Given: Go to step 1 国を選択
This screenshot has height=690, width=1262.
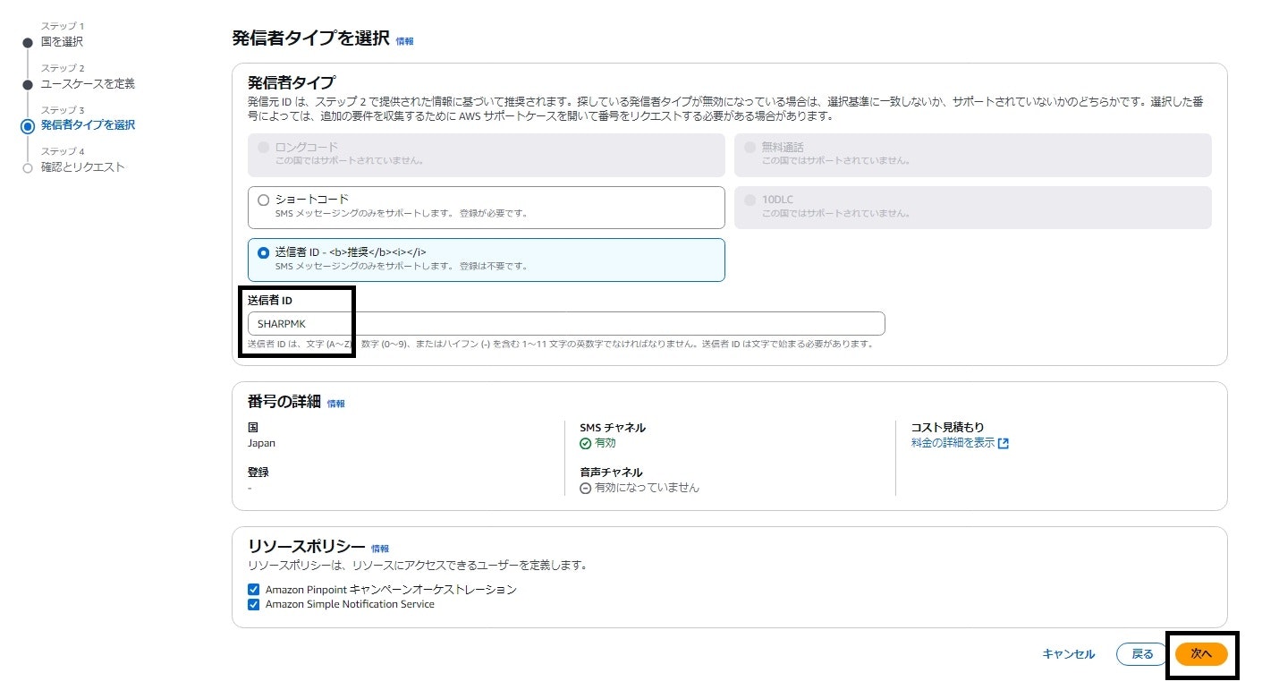Looking at the screenshot, I should click(x=62, y=41).
